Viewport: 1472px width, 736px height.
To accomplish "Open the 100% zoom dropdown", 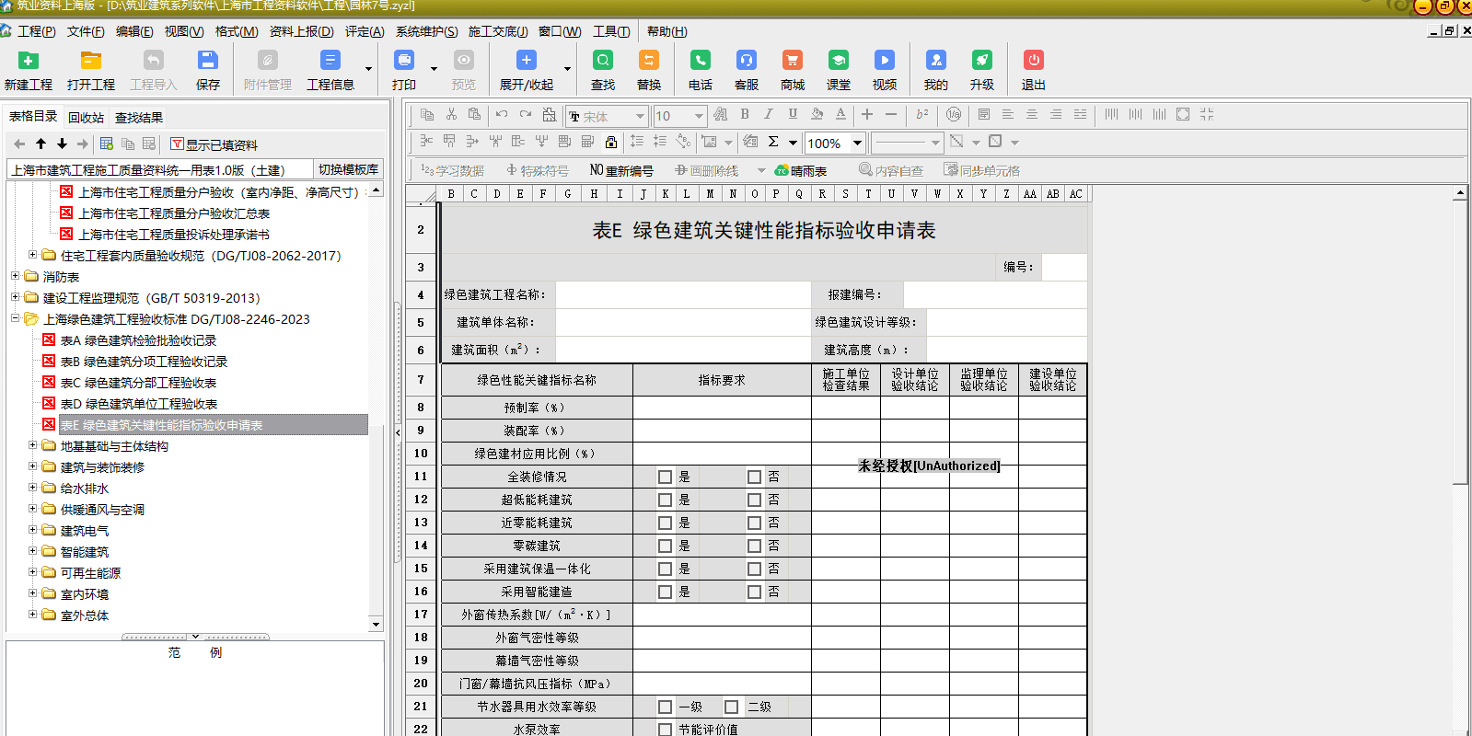I will click(857, 143).
